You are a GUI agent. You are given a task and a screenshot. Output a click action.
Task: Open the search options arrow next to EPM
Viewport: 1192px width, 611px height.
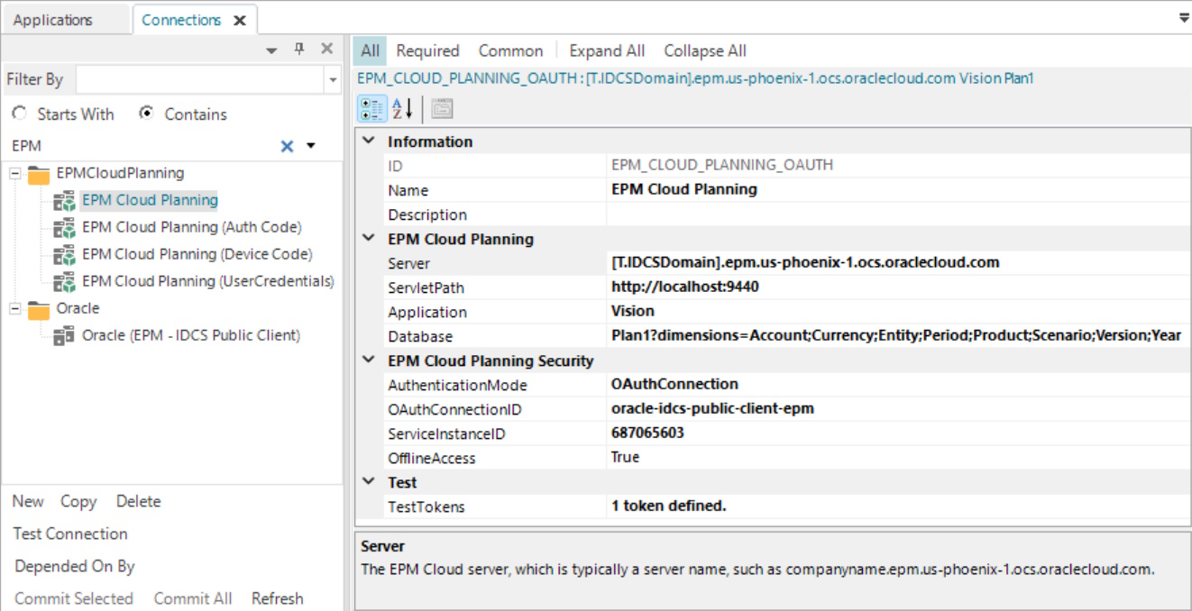311,146
